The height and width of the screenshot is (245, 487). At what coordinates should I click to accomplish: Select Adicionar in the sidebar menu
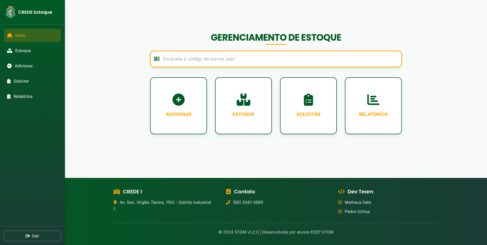click(32, 66)
